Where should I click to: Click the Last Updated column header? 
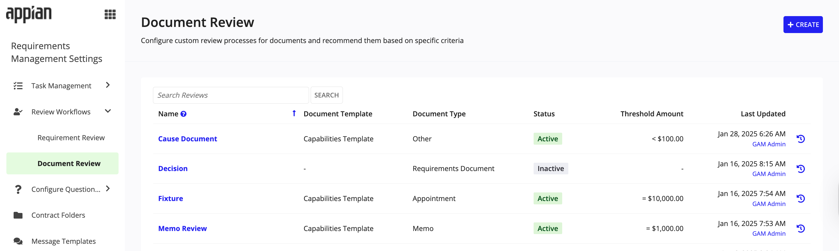(x=763, y=114)
